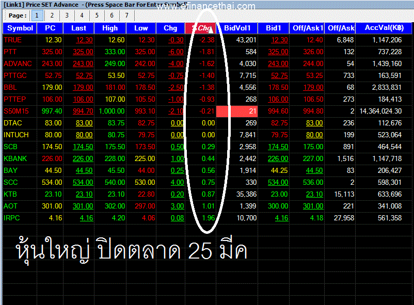Click KBANK change value 1.00
Image resolution: width=414 pixels, height=305 pixels.
[177, 159]
